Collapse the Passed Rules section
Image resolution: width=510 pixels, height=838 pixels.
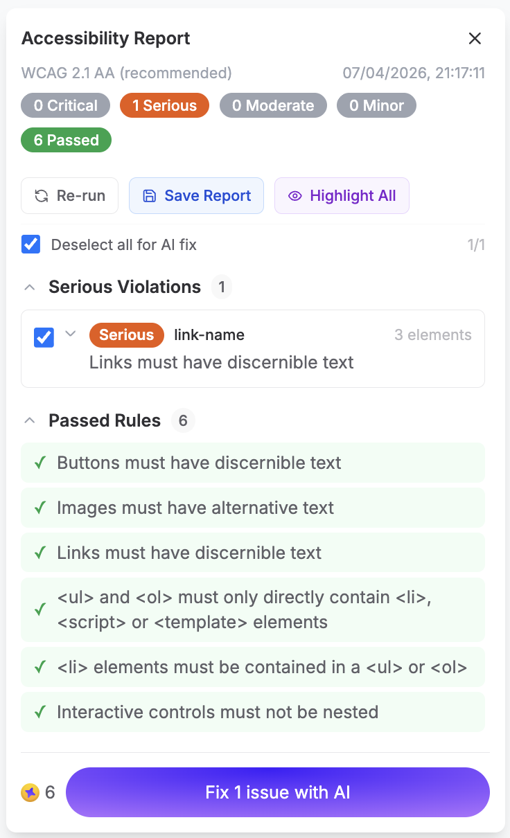tap(29, 420)
